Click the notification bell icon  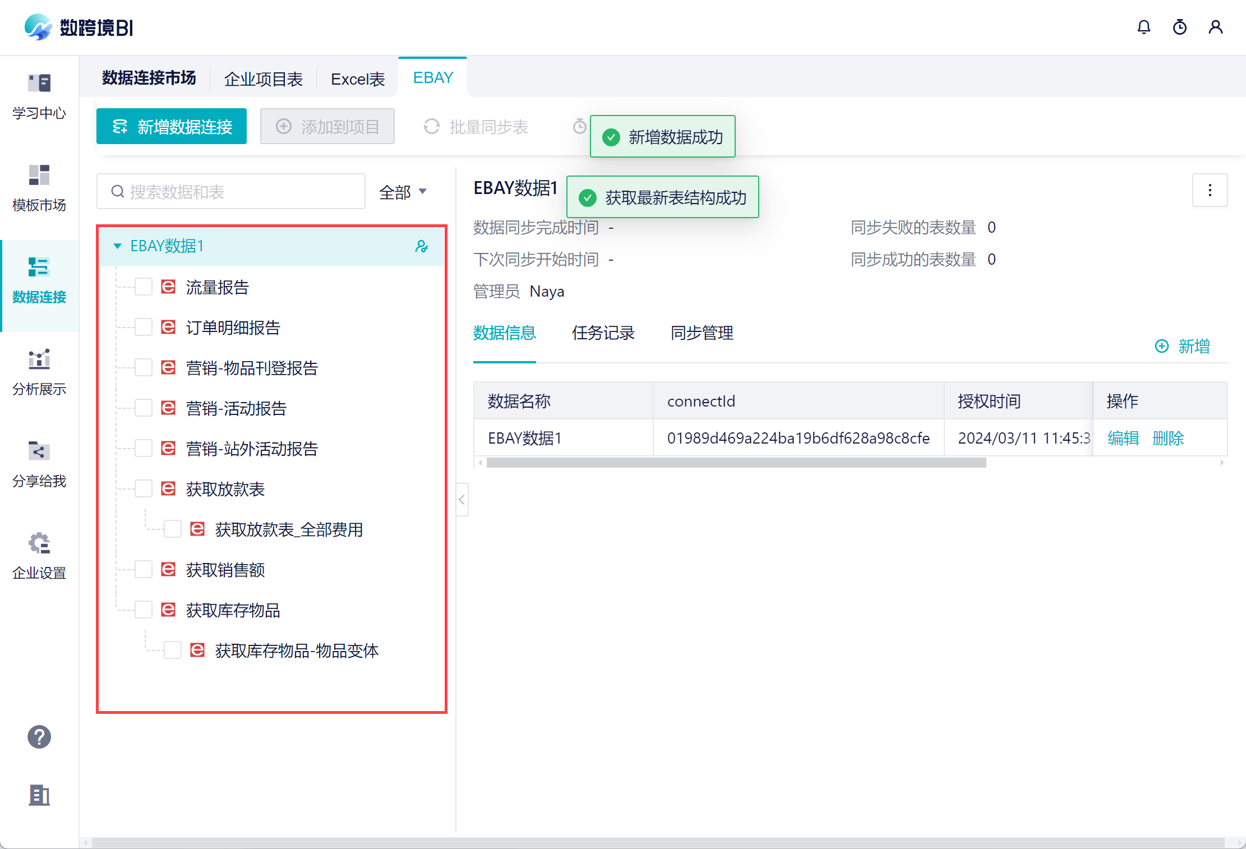point(1143,27)
